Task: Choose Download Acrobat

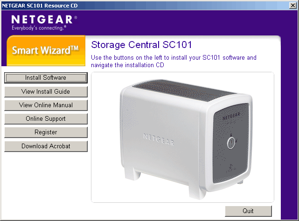Action: pyautogui.click(x=46, y=146)
